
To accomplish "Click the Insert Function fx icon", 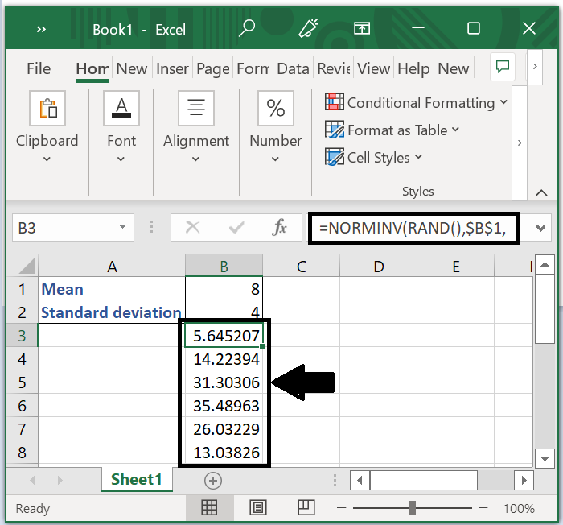I will 279,228.
